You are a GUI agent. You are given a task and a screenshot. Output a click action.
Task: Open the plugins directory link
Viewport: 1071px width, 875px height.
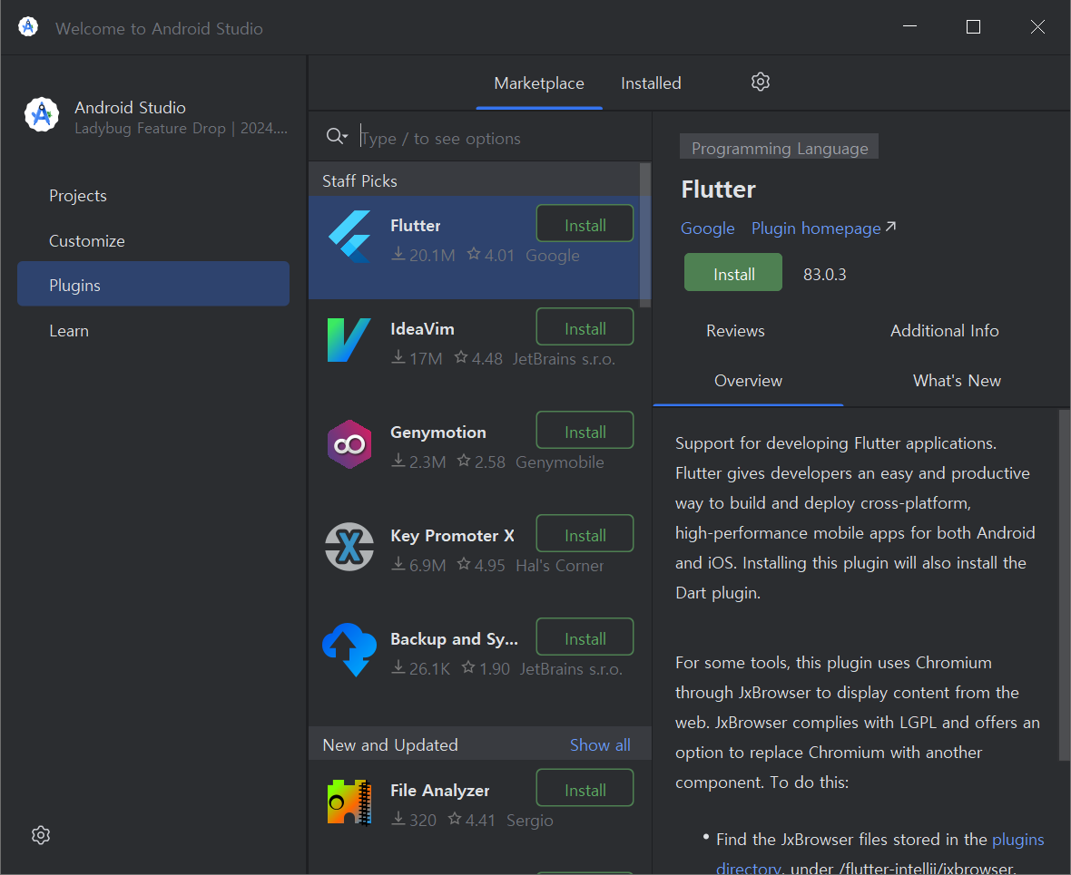(x=1017, y=840)
